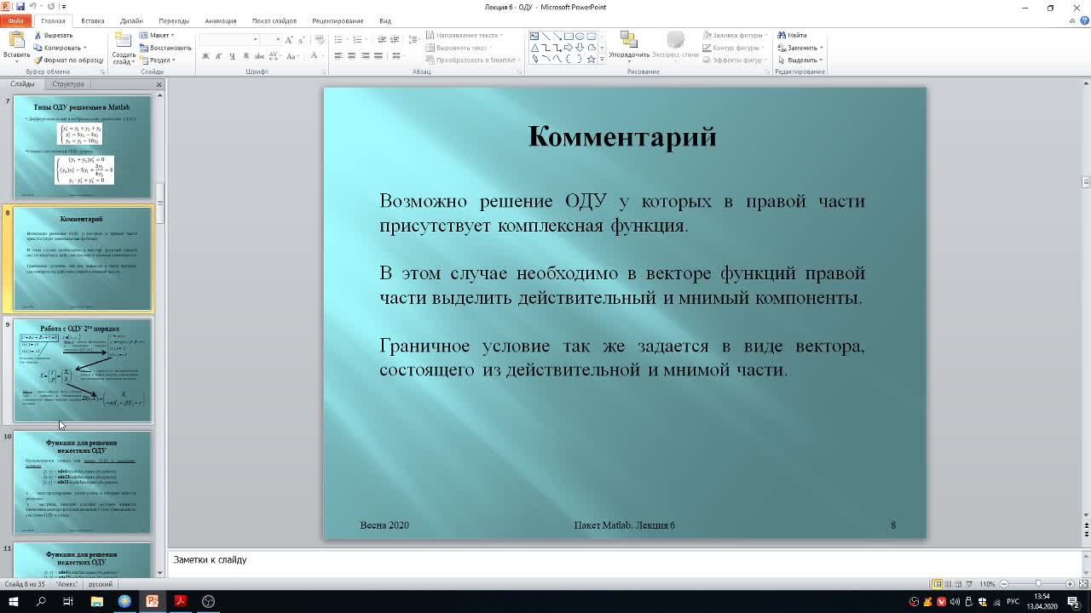Open the font size combo box
Image resolution: width=1091 pixels, height=613 pixels.
(x=271, y=40)
